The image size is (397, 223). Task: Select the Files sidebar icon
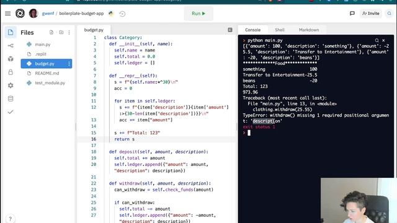click(x=11, y=32)
